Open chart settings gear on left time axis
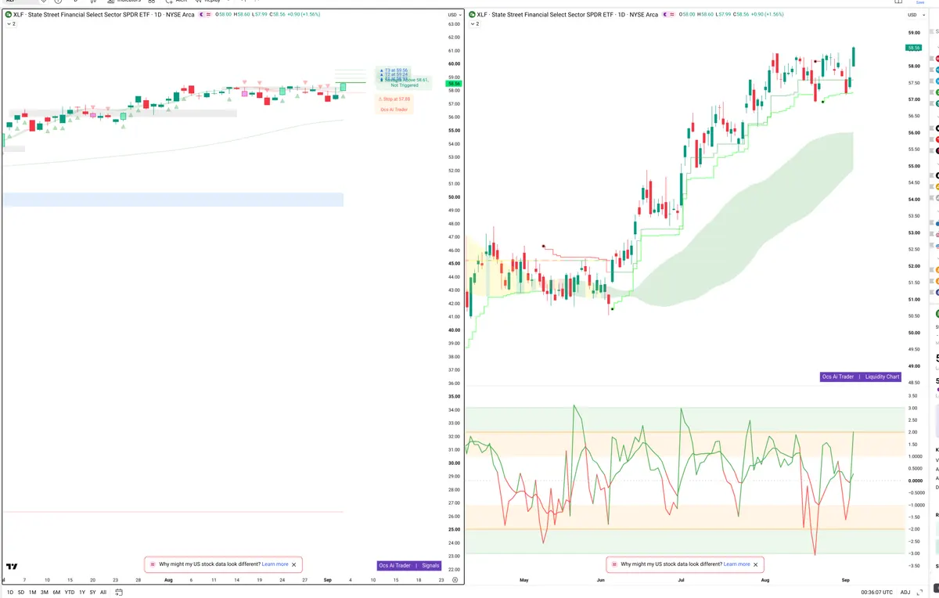This screenshot has width=939, height=598. (x=455, y=580)
